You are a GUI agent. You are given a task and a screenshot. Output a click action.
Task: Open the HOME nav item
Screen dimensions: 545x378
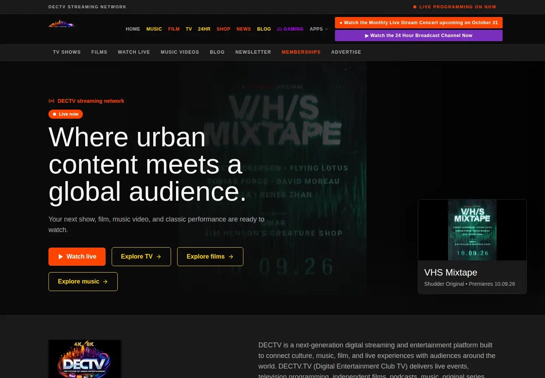pos(133,29)
